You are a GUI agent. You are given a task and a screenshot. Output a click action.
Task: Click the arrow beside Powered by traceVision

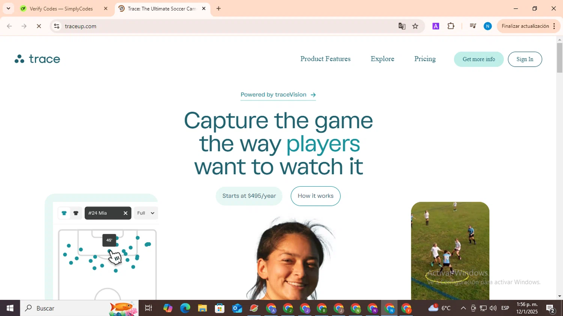tap(313, 95)
